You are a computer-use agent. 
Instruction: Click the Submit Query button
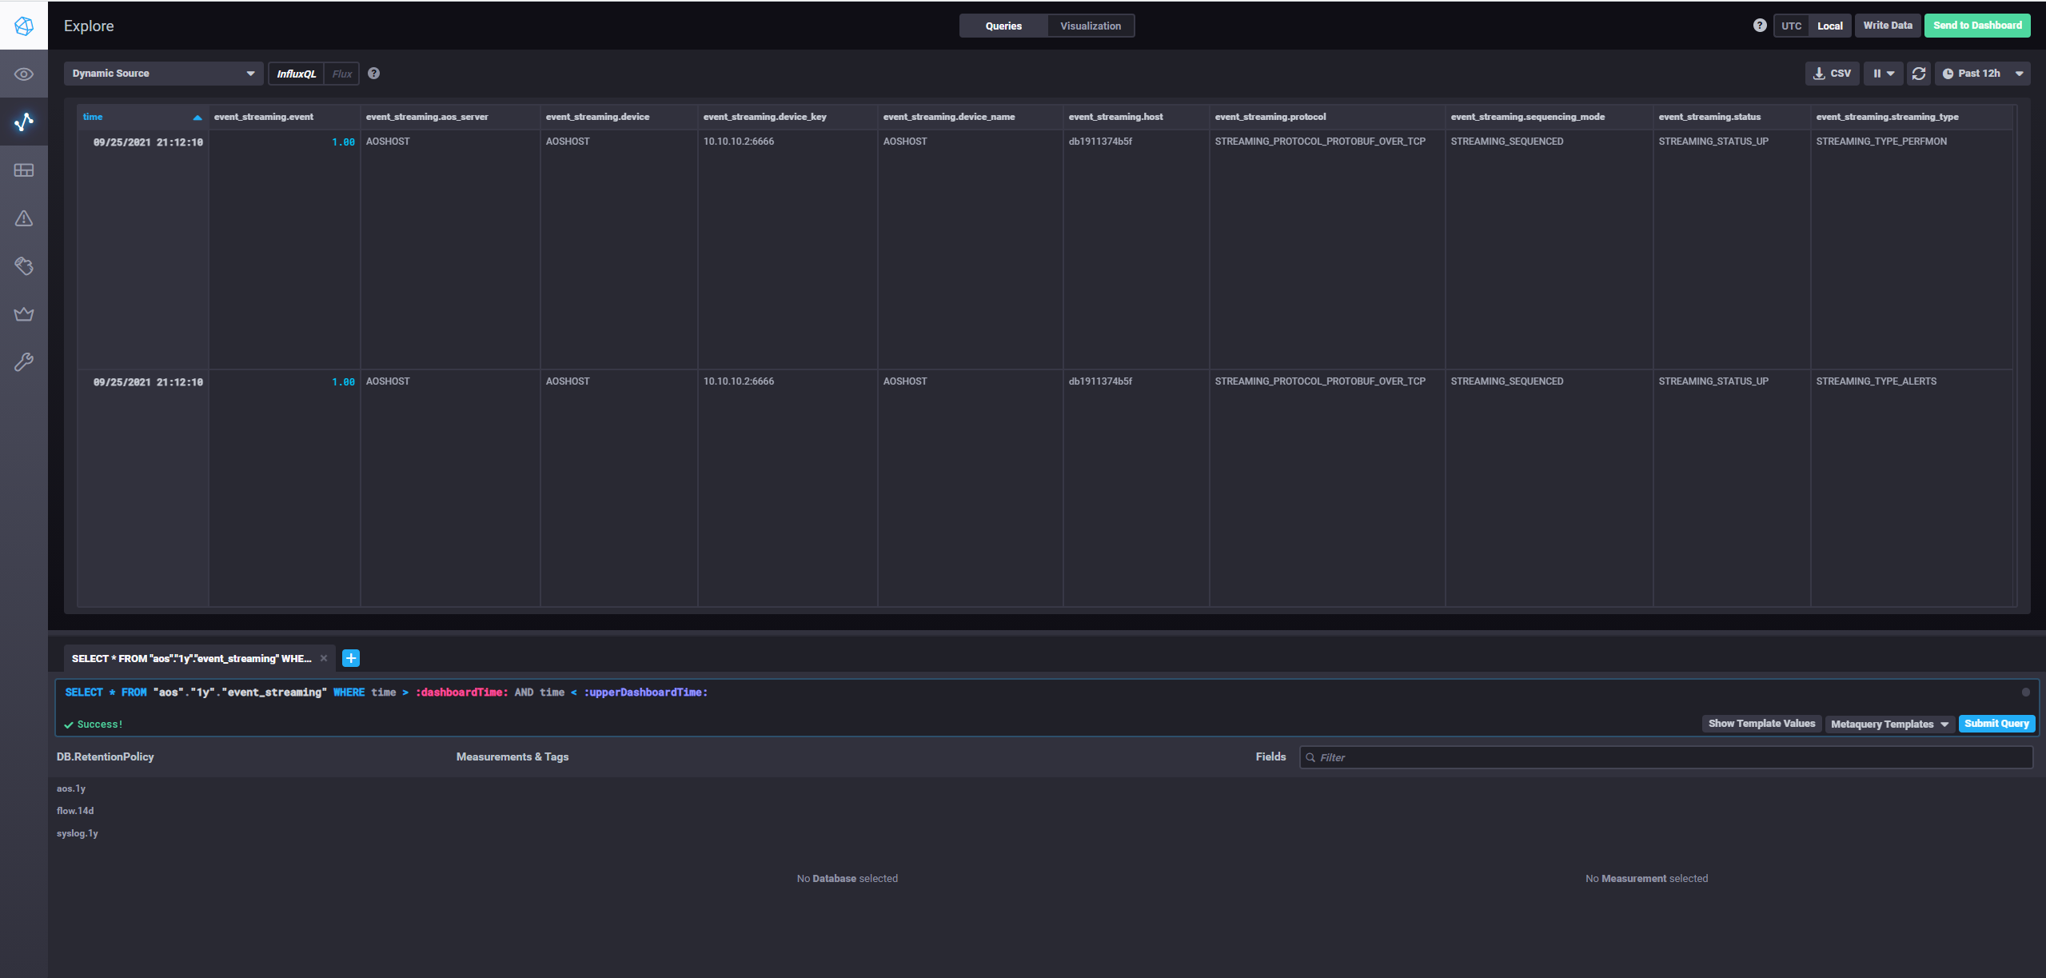pos(1996,724)
